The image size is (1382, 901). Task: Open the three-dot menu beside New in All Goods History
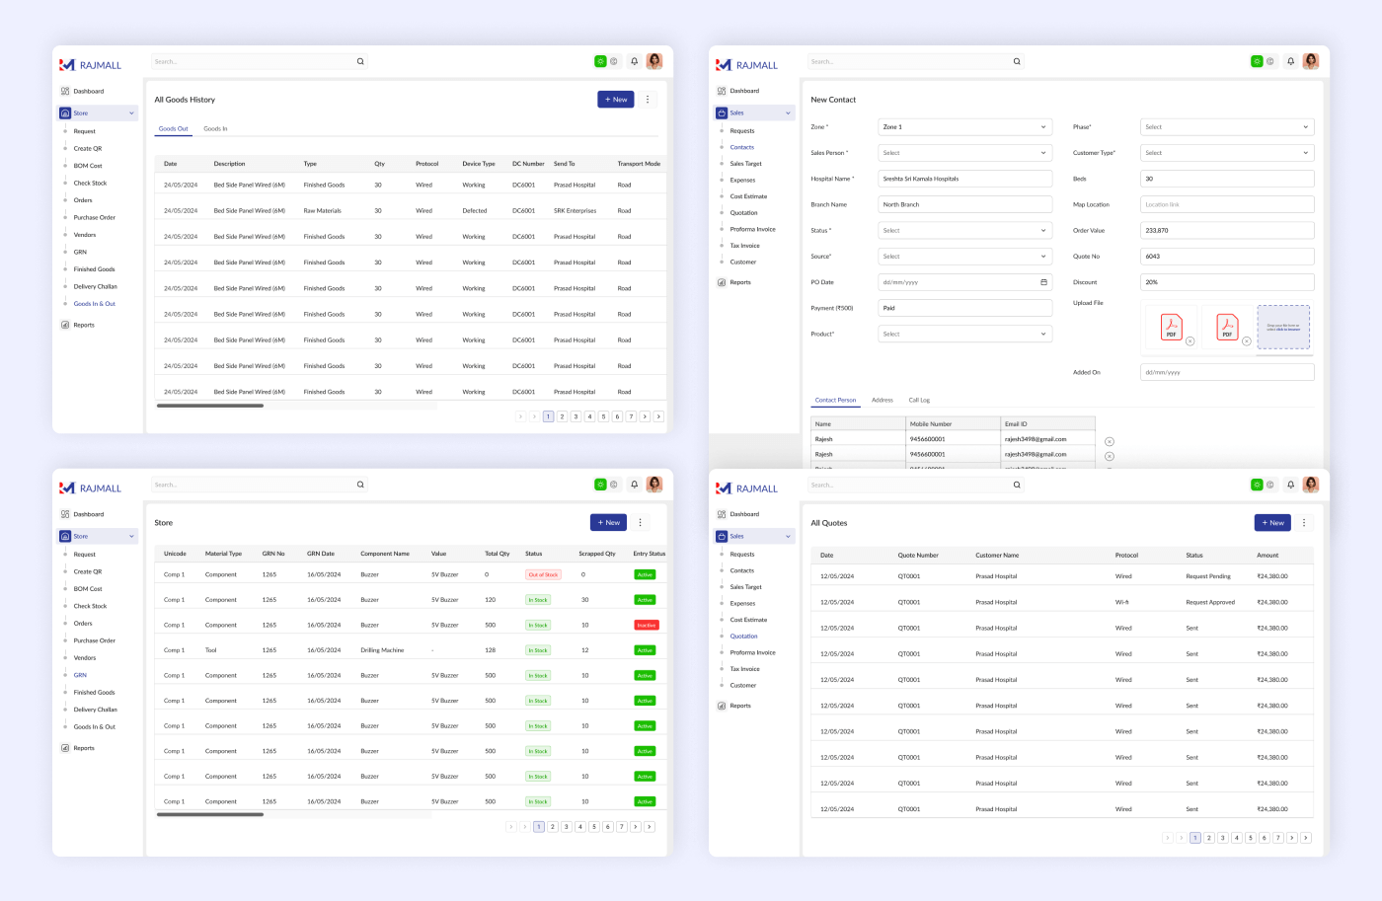click(x=648, y=100)
